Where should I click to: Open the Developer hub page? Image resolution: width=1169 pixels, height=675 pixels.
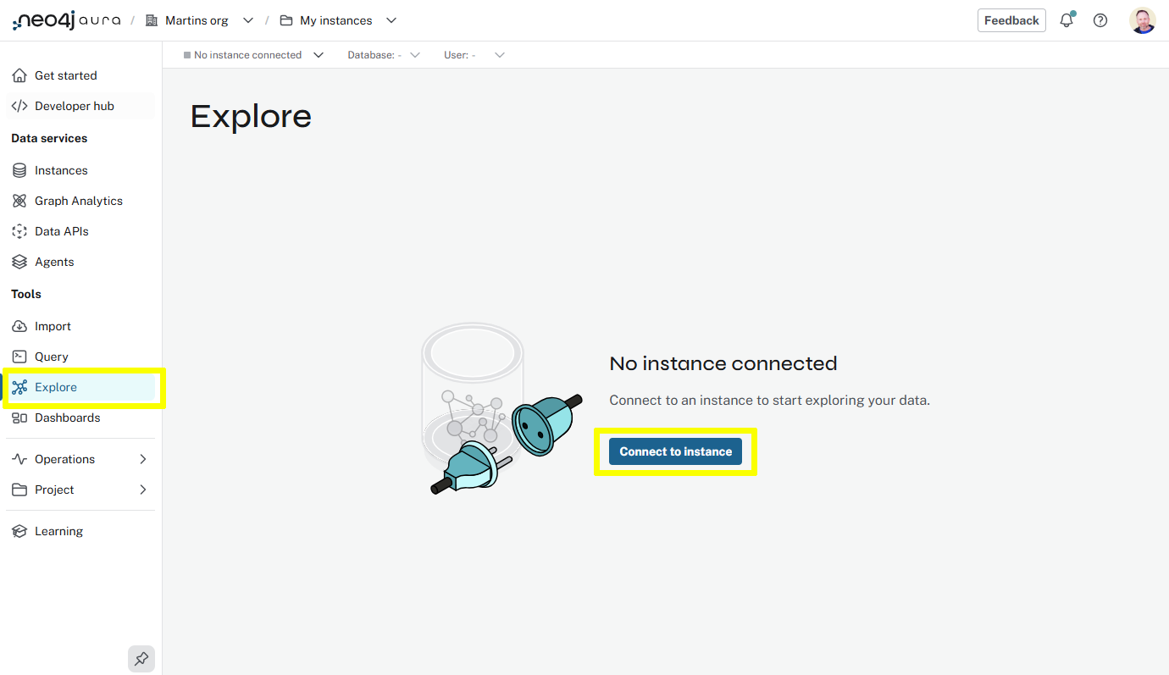click(x=74, y=105)
